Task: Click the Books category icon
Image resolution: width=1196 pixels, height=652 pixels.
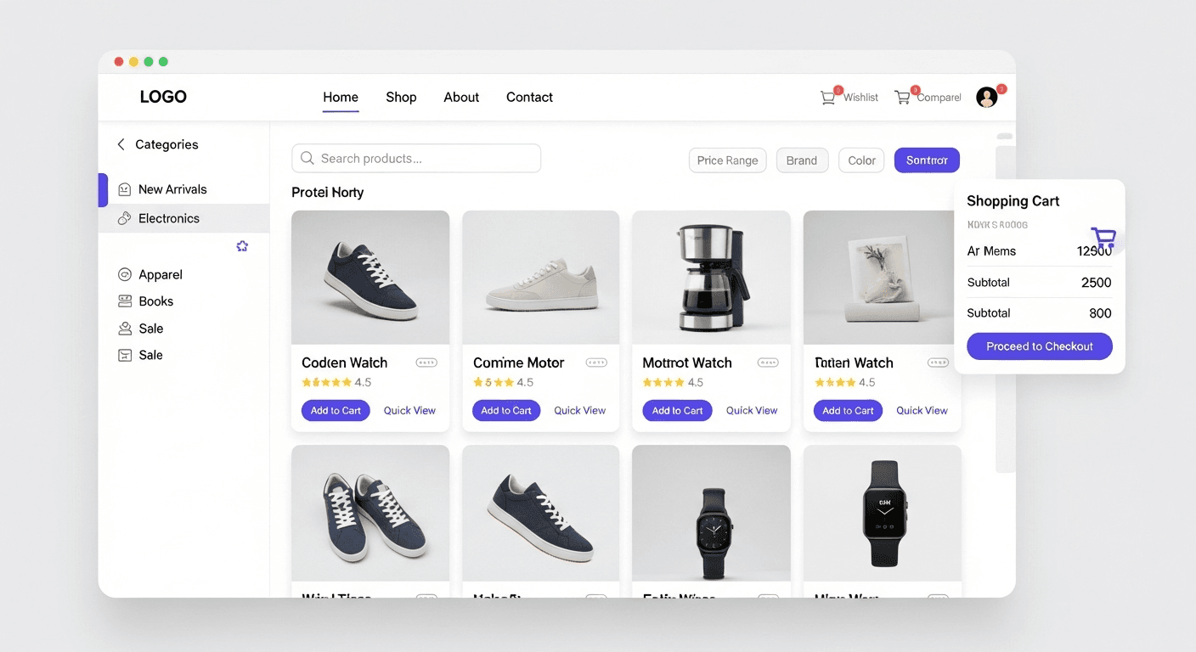Action: click(125, 301)
